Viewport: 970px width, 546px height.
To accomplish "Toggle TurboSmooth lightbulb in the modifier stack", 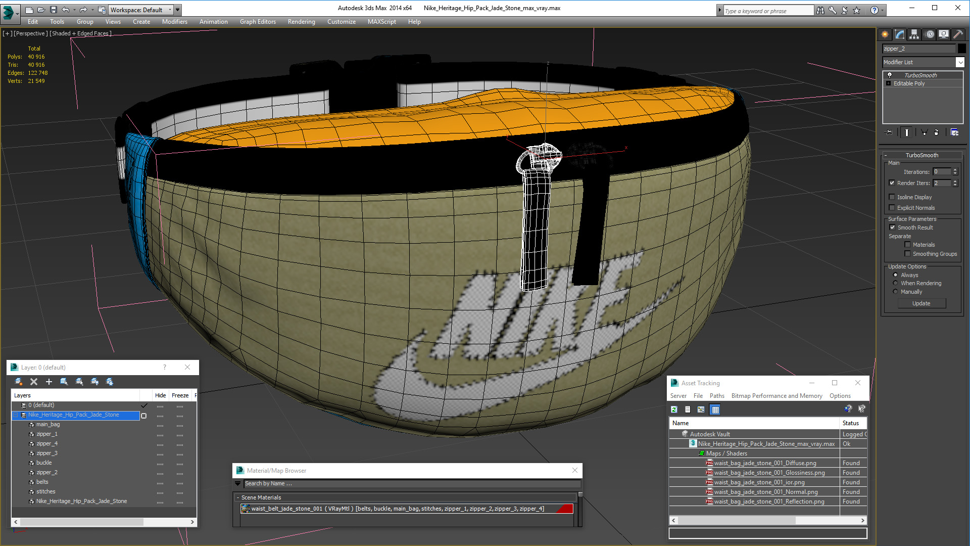I will point(890,75).
